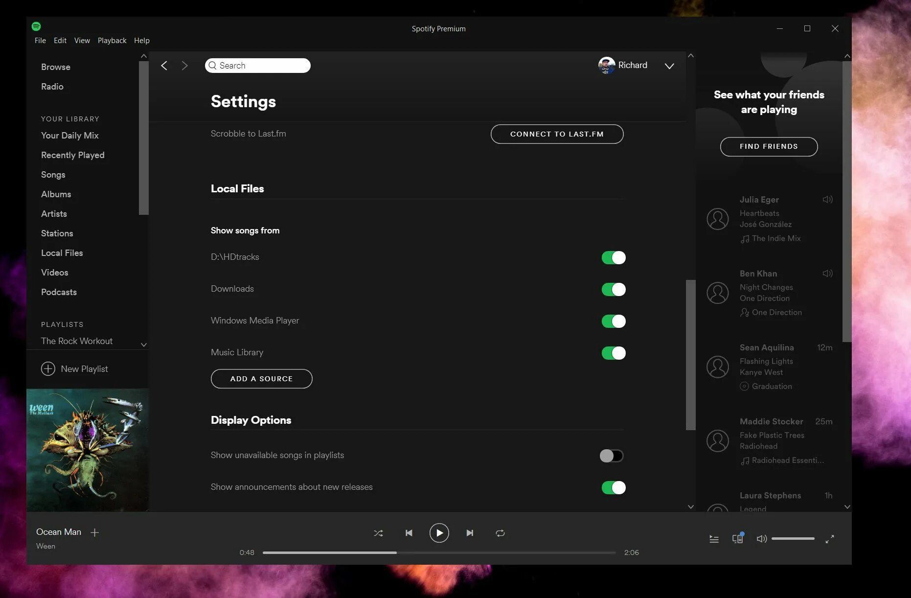Enable showing unavailable songs in playlists

tap(612, 456)
